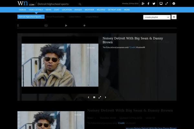
Task: Open the Video Details menu
Action: click(36, 10)
